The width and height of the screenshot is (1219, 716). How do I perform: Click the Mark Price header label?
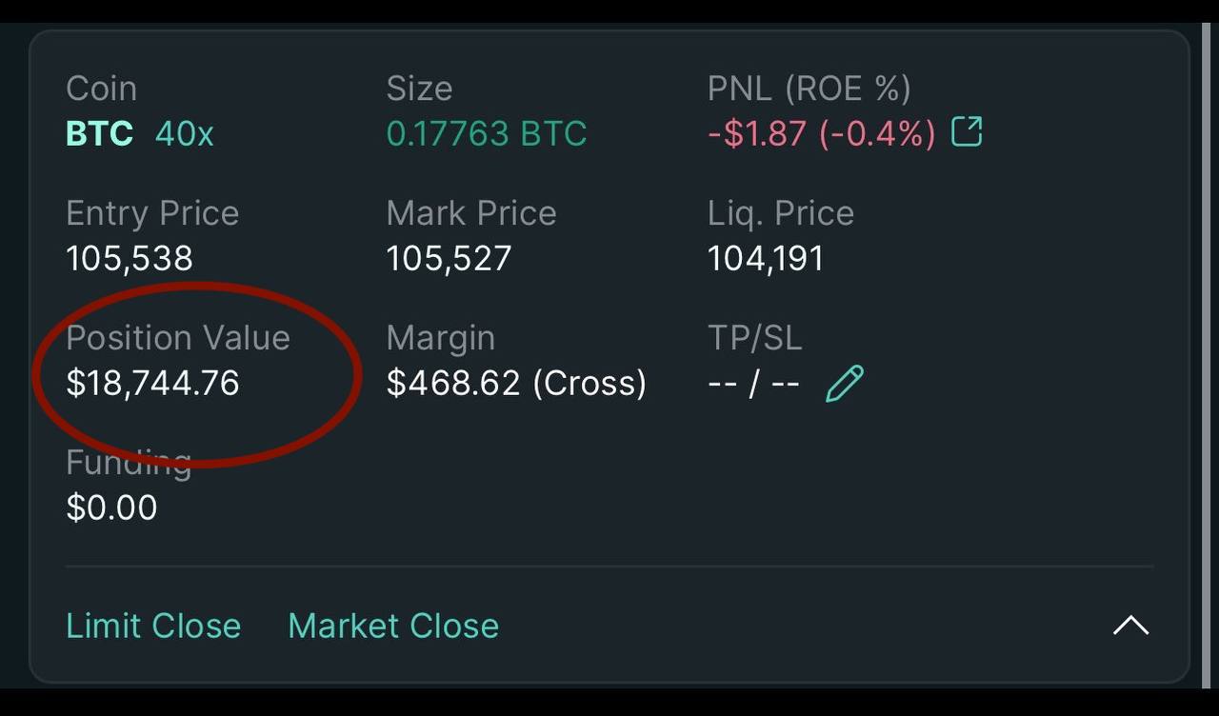click(x=471, y=213)
